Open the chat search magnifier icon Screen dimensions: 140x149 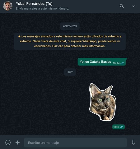[x=122, y=6]
